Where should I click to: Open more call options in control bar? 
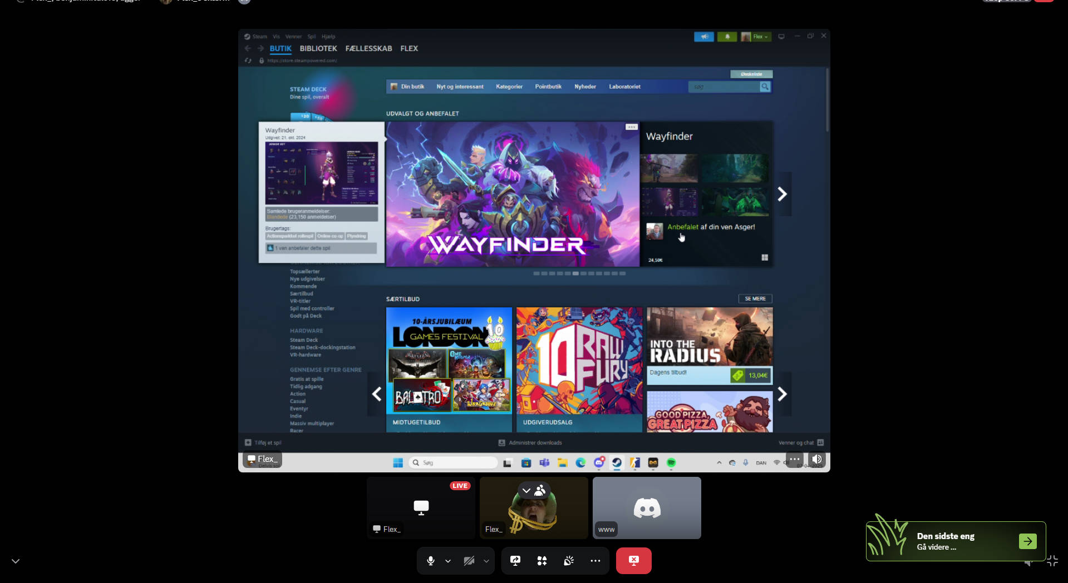click(595, 561)
